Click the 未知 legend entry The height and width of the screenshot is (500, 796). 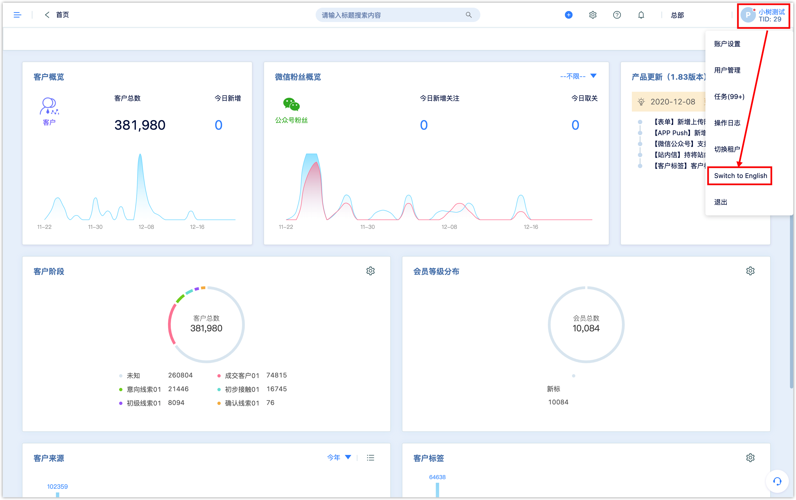[x=156, y=376]
